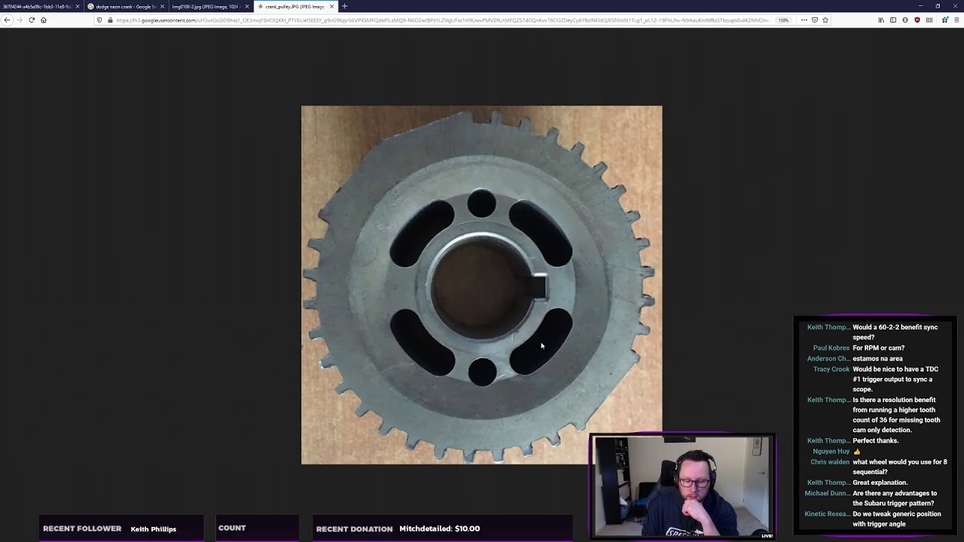Click the streamer webcam overlay
The width and height of the screenshot is (964, 542).
pos(682,486)
